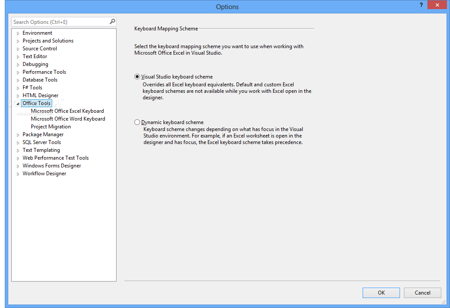Click the search magnifier icon

pos(112,21)
